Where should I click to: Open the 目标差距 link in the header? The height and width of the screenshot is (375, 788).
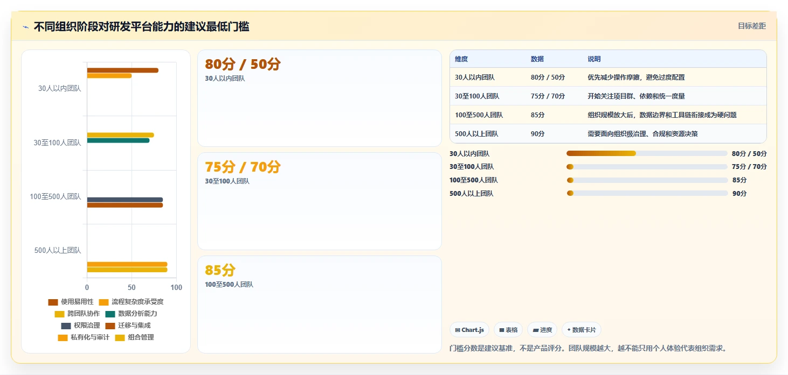[751, 26]
